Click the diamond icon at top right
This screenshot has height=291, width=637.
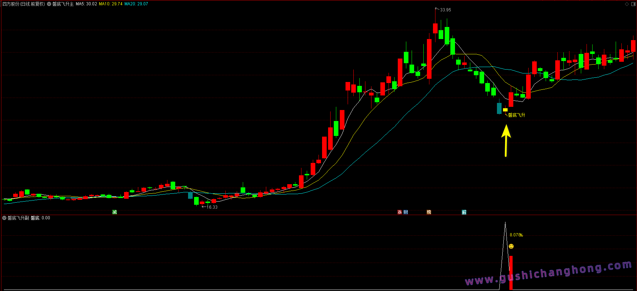pos(627,4)
